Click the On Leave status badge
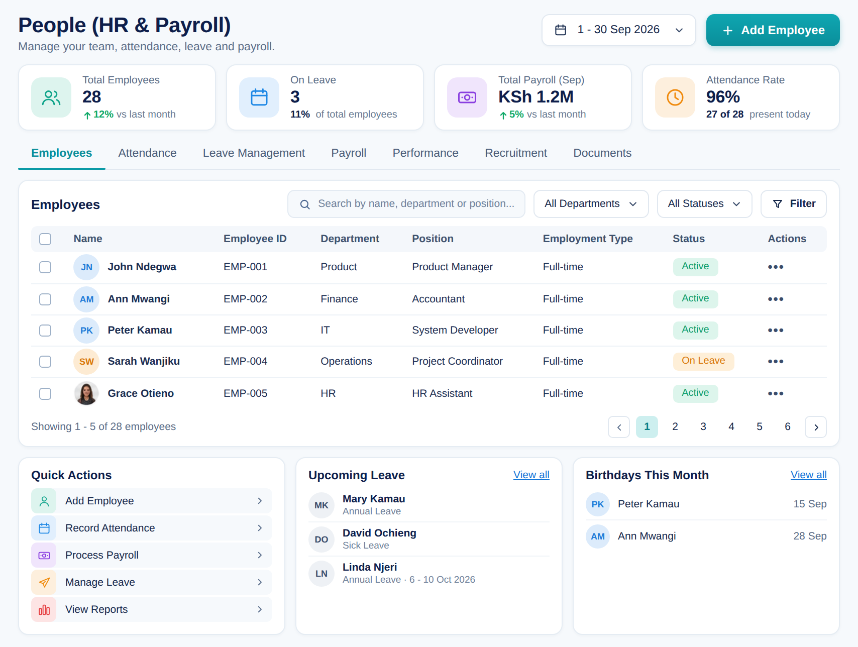Screen dimensions: 858x647 [x=703, y=361]
